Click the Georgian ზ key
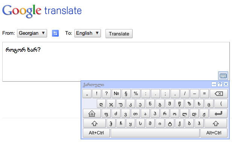 (x=189, y=103)
